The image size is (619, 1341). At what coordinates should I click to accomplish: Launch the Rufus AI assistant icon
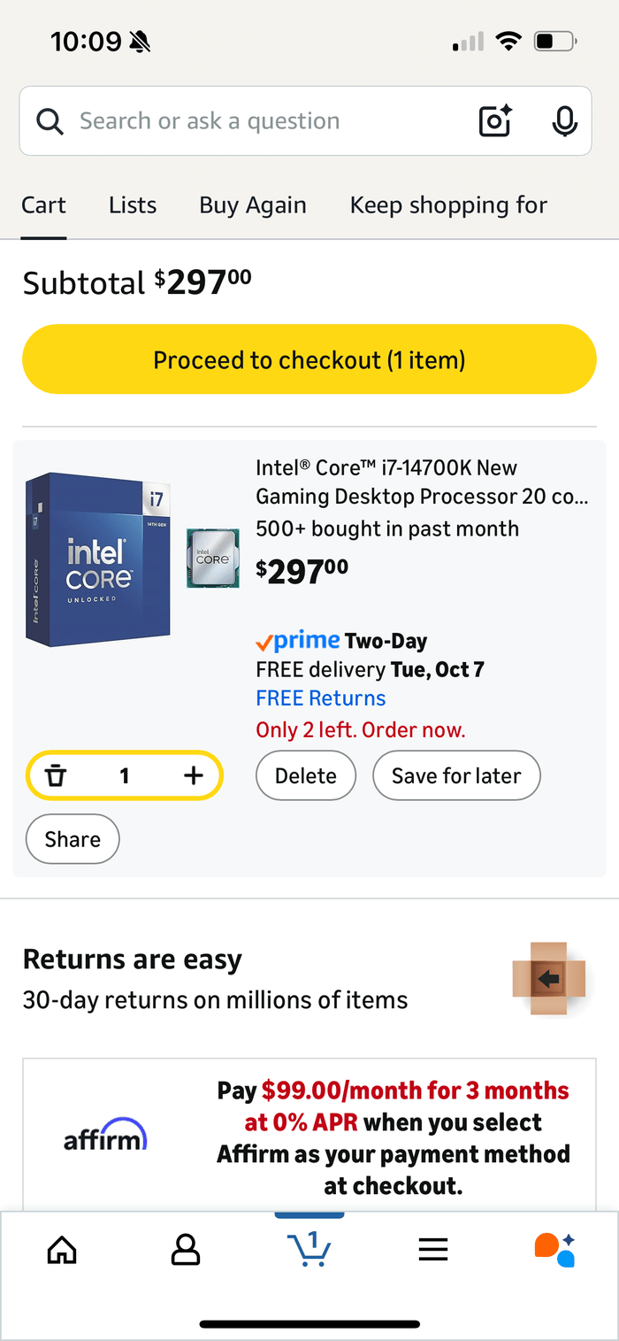pyautogui.click(x=555, y=1249)
